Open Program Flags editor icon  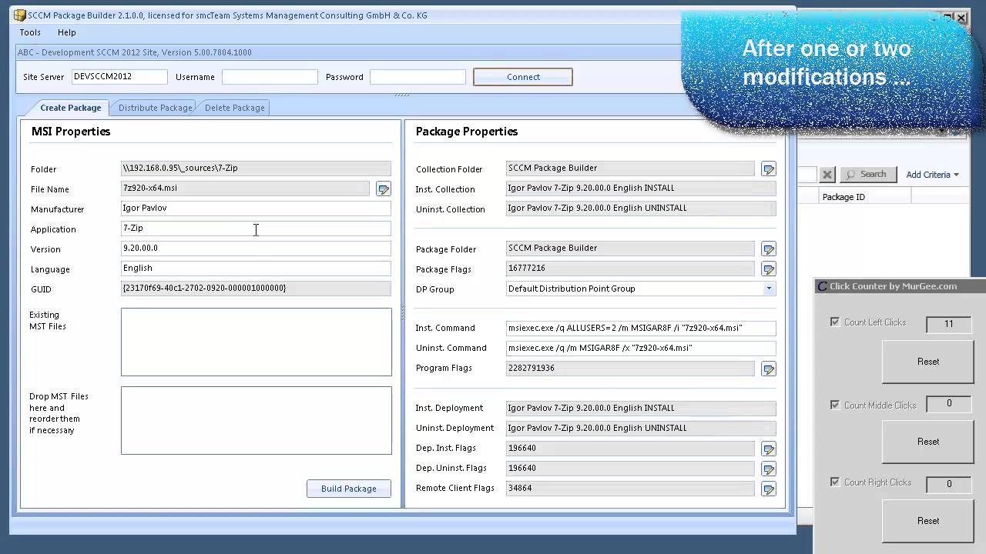[768, 369]
